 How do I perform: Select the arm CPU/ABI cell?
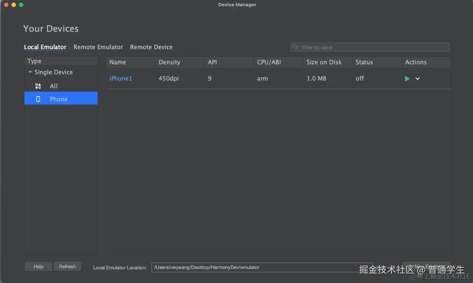[x=263, y=78]
